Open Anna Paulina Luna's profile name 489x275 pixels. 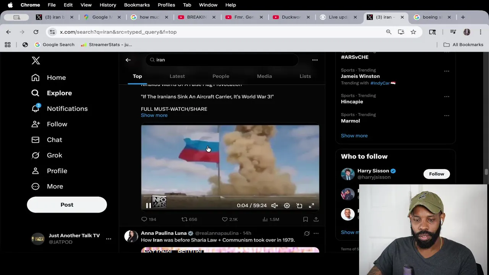pyautogui.click(x=164, y=233)
